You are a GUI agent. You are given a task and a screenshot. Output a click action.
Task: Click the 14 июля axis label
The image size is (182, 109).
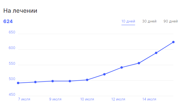[149, 99]
